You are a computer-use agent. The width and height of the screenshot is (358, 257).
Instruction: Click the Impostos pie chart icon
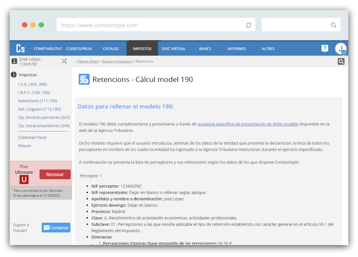coord(14,75)
